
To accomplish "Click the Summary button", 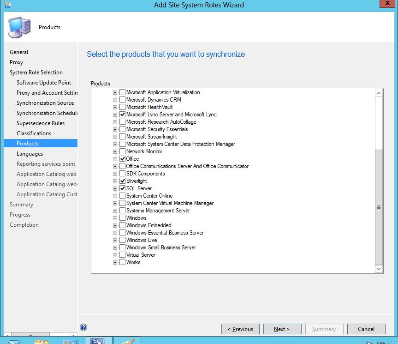I will tap(324, 329).
